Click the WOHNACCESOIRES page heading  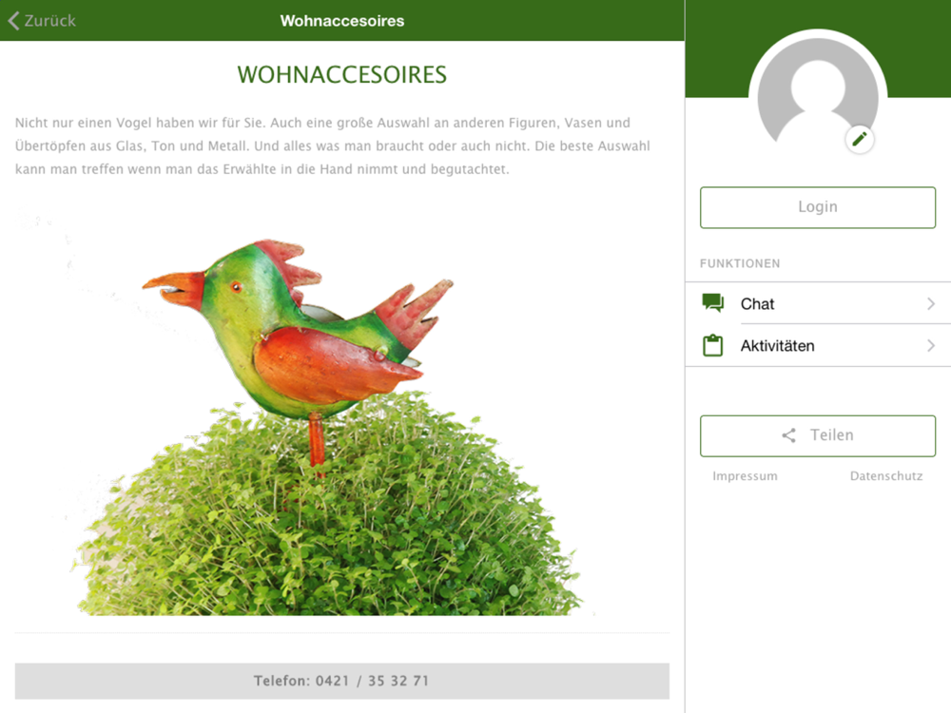point(342,74)
